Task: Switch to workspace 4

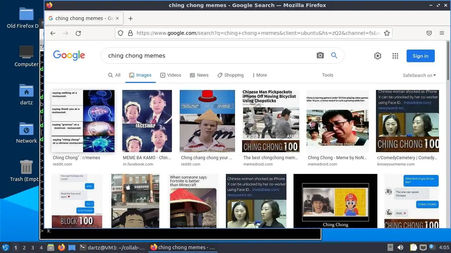Action: 41,247
